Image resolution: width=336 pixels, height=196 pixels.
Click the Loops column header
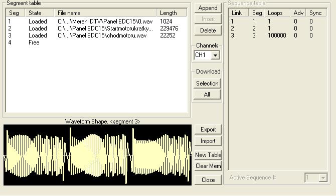277,13
